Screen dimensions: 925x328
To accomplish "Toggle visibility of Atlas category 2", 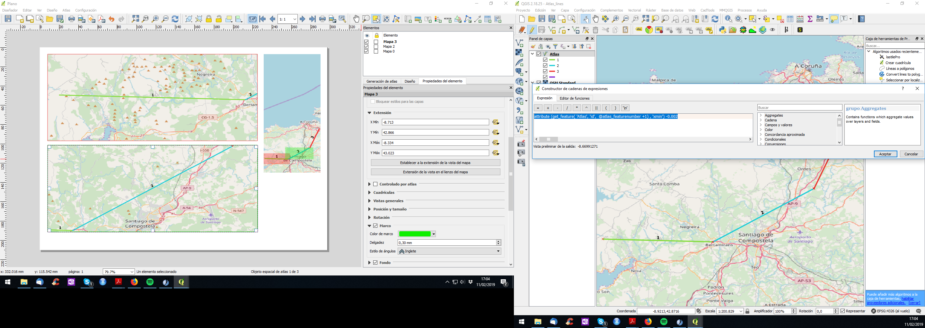I will pyautogui.click(x=545, y=66).
